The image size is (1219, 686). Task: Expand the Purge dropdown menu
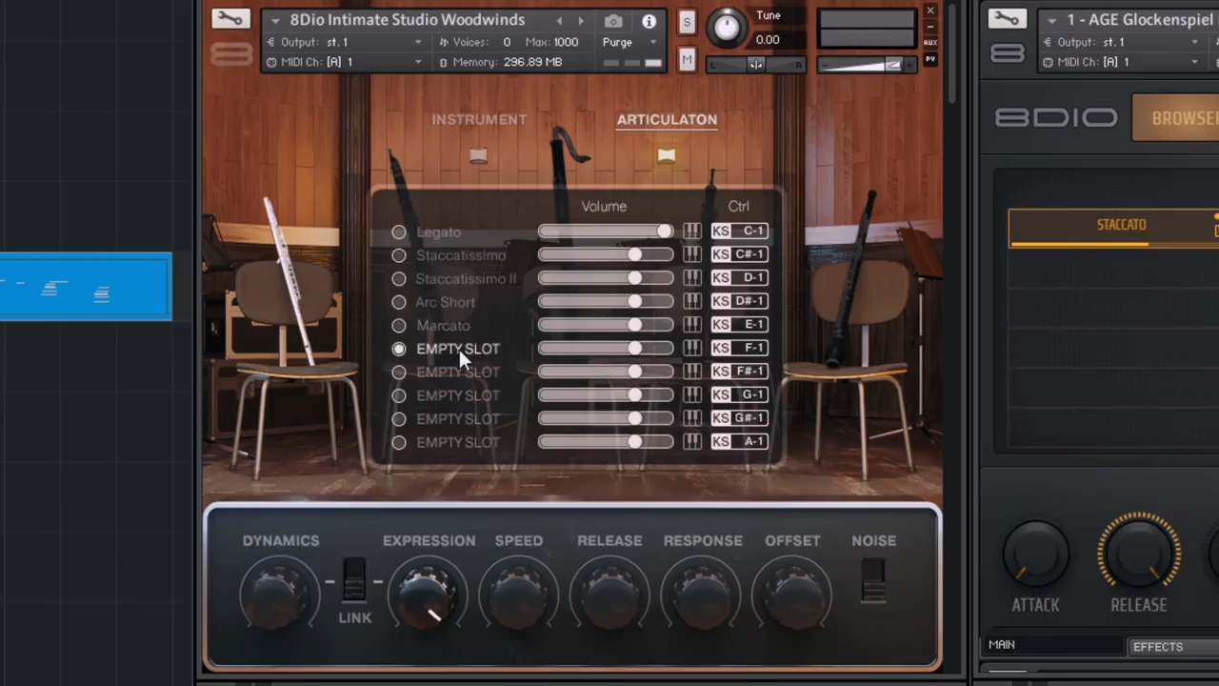[652, 42]
